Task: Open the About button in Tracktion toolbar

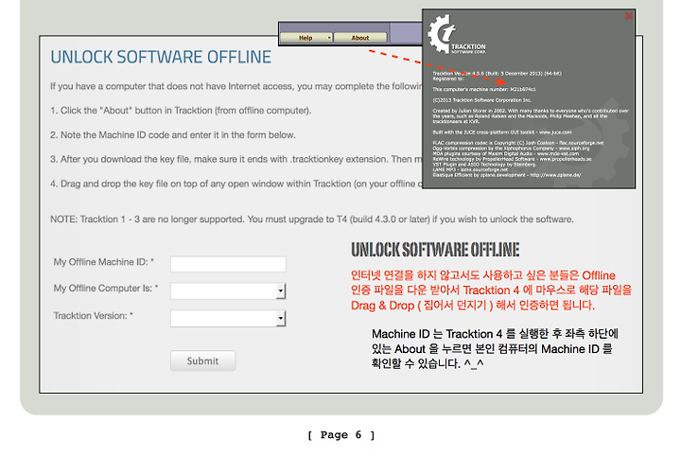Action: [360, 38]
